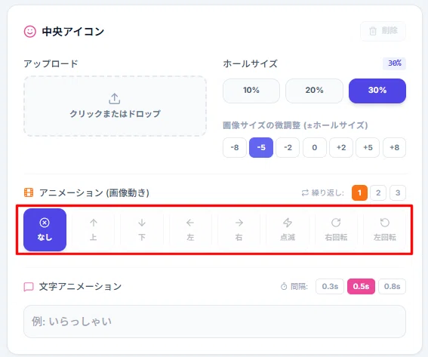Set animation repeat count to 2
Screen dimensions: 428x357
(378, 192)
